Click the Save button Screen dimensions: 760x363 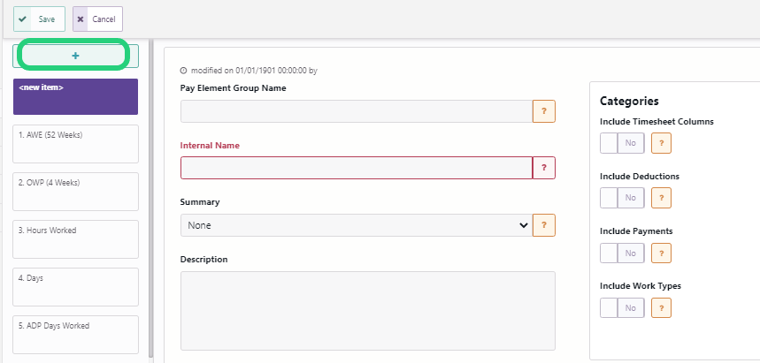click(39, 19)
